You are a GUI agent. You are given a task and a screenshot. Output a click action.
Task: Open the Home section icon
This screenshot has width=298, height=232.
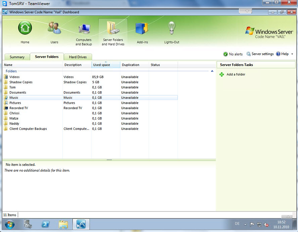point(25,28)
